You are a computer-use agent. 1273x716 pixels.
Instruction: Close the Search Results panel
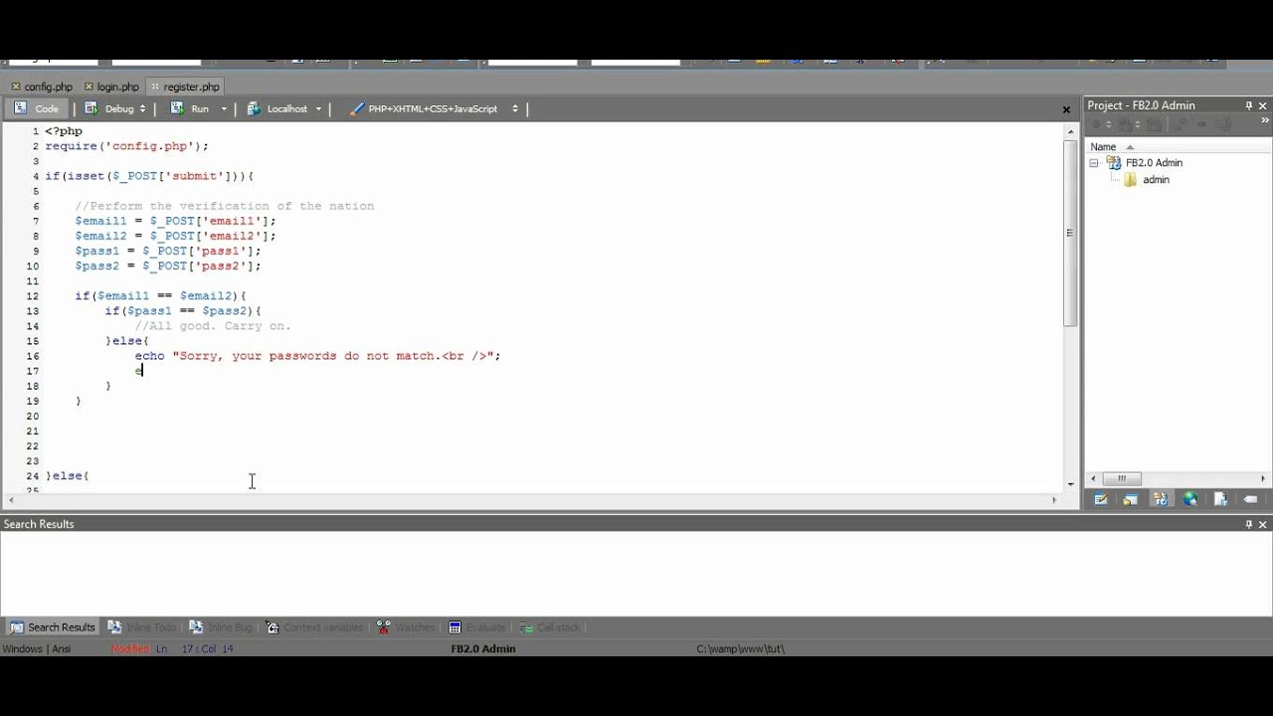click(1264, 524)
